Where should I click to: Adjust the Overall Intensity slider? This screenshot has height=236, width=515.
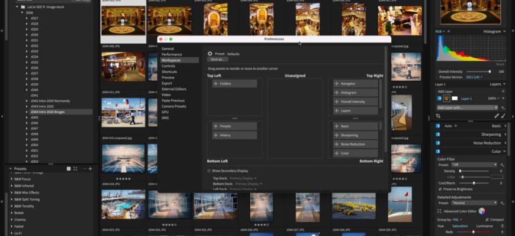[x=478, y=71]
